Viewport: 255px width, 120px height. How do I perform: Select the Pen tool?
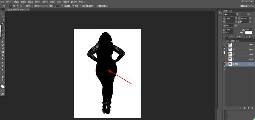coord(3,62)
